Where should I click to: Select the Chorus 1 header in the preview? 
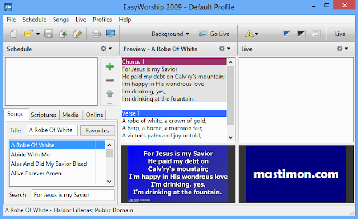pyautogui.click(x=174, y=62)
